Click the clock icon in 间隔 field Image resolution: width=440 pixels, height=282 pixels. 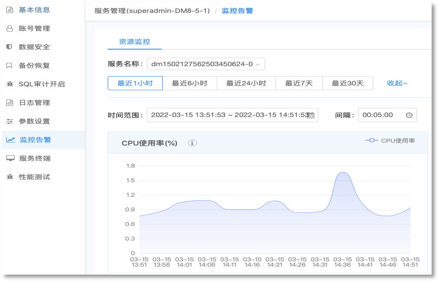point(409,115)
